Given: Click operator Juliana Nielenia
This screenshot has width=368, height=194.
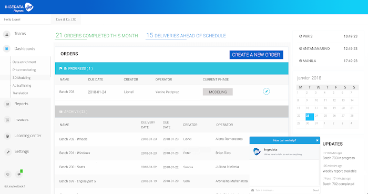Looking at the screenshot, I should point(227,167).
